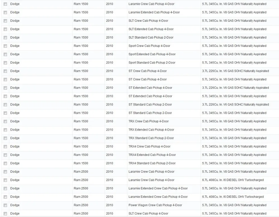Image resolution: width=279 pixels, height=217 pixels.
Task: Select the Sport Crew Cab Pickup row checkbox
Action: (x=5, y=46)
